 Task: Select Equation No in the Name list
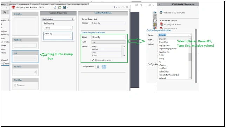(164, 52)
